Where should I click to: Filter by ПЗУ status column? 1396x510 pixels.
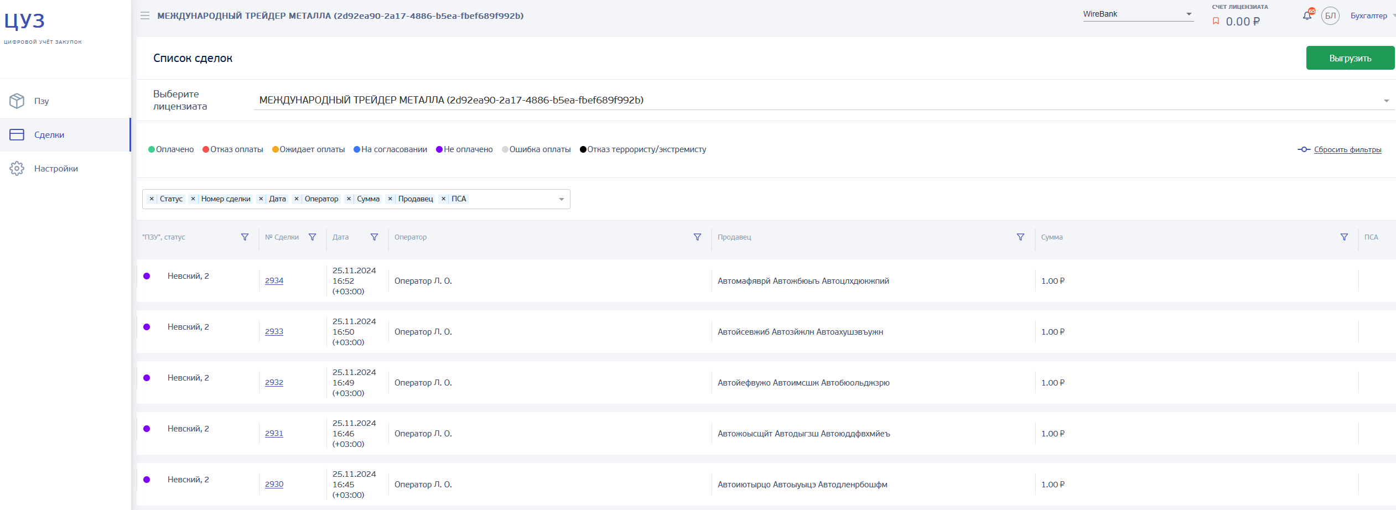(x=245, y=237)
